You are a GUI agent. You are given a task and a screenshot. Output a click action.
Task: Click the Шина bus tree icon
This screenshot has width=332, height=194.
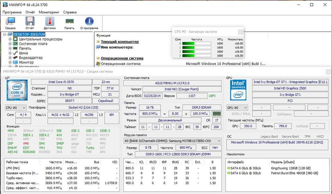(x=15, y=53)
